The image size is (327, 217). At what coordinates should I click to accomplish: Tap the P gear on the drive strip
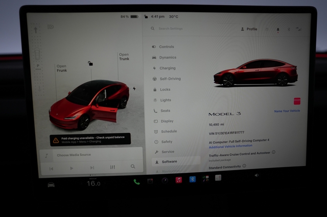tap(38, 66)
